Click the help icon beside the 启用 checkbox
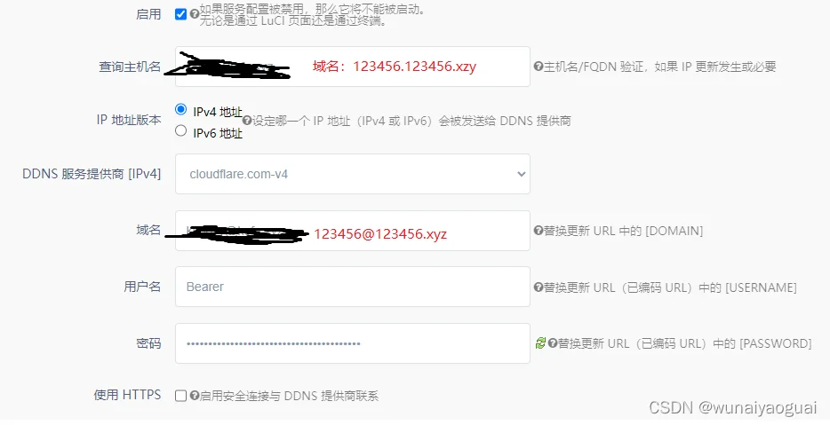This screenshot has height=425, width=830. (x=195, y=14)
